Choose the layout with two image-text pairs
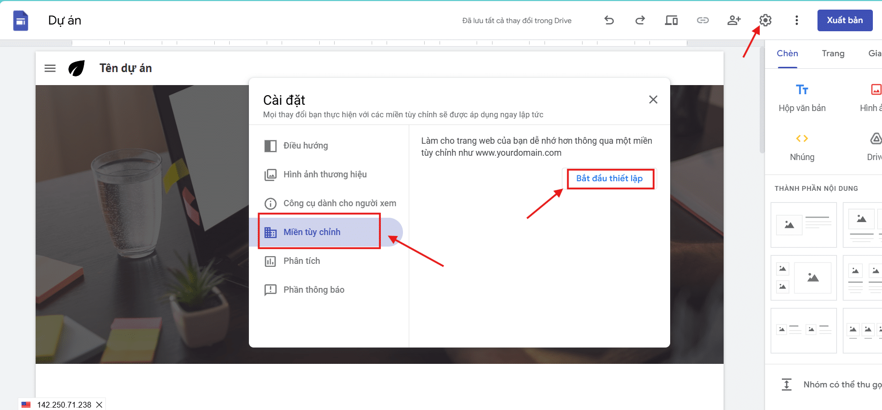 804,331
